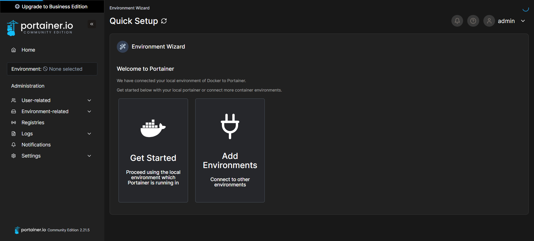
Task: Choose the Get Started card title
Action: point(153,158)
